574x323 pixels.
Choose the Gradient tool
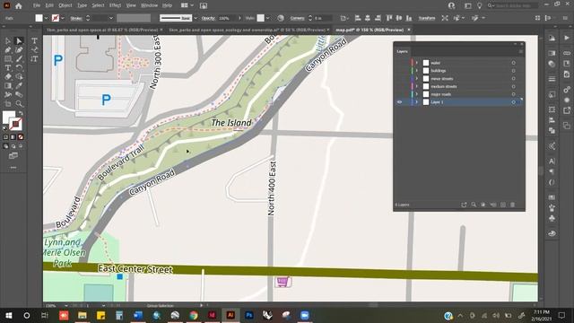(8, 86)
